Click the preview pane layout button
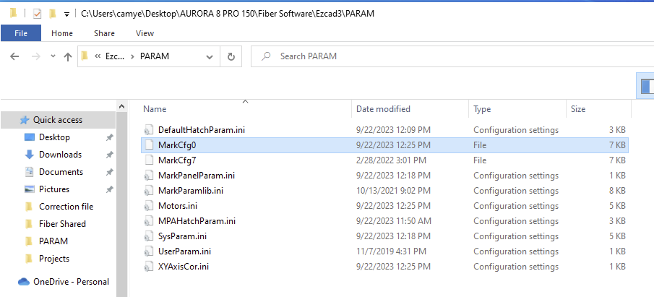This screenshot has width=654, height=297. [645, 86]
